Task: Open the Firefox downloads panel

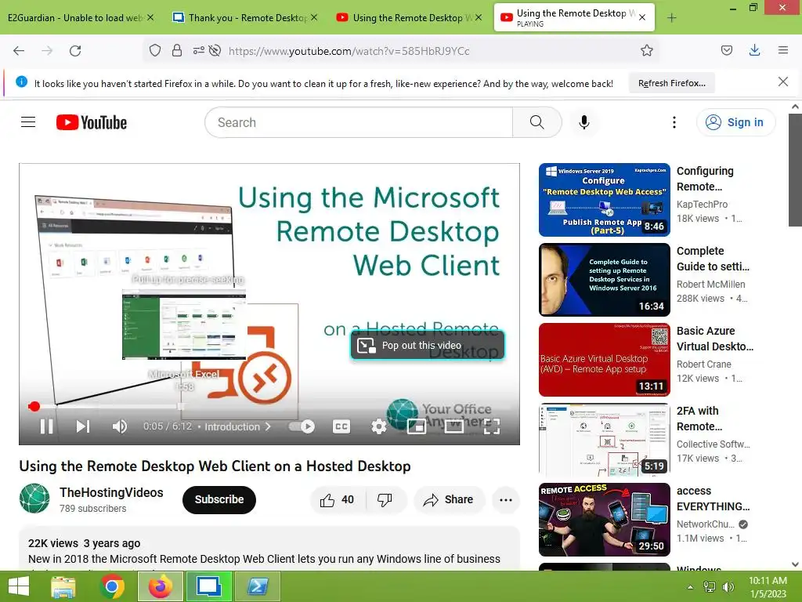Action: point(754,50)
